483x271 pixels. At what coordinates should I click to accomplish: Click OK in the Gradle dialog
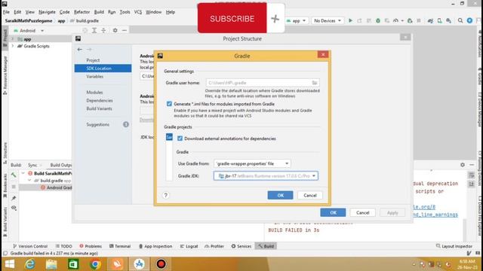280,195
